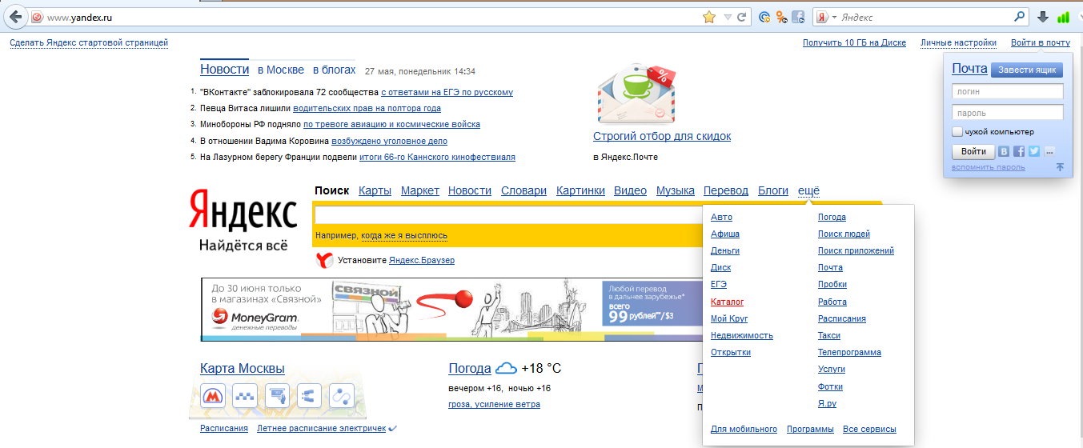
Task: Click the main Yandex search field
Action: (508, 215)
